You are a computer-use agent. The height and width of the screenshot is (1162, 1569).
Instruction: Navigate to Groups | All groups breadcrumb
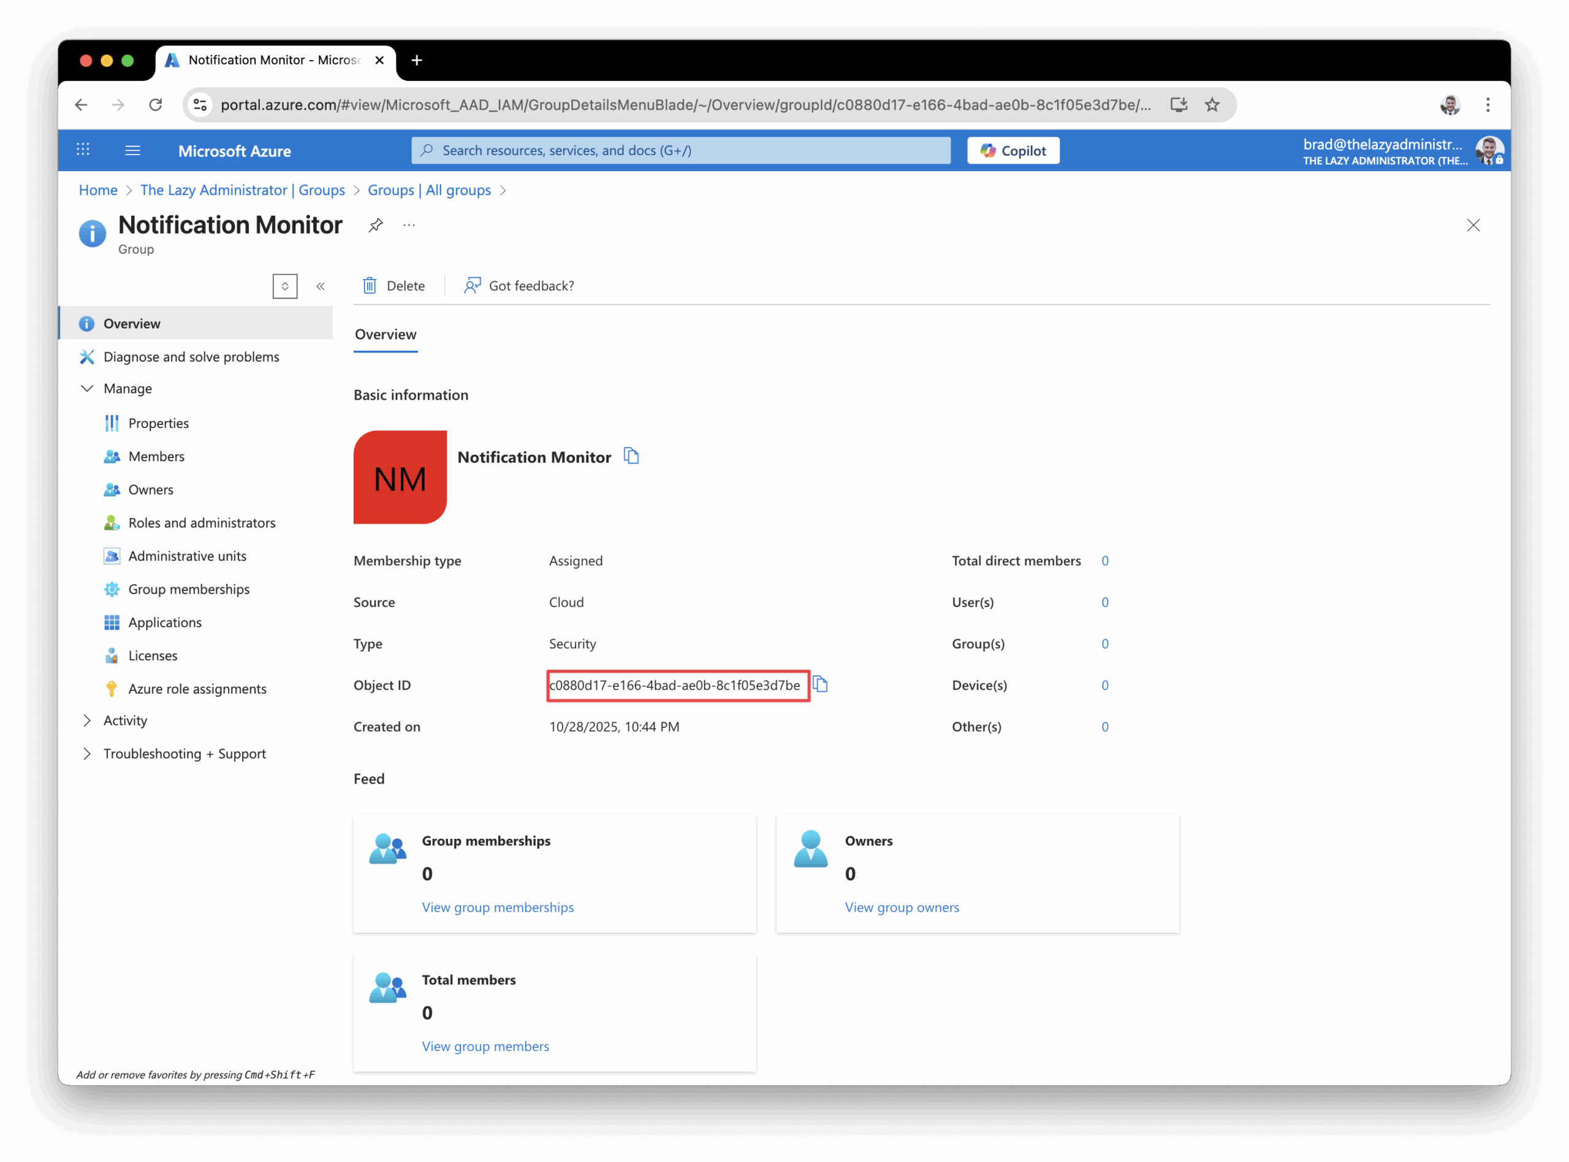[x=429, y=190]
